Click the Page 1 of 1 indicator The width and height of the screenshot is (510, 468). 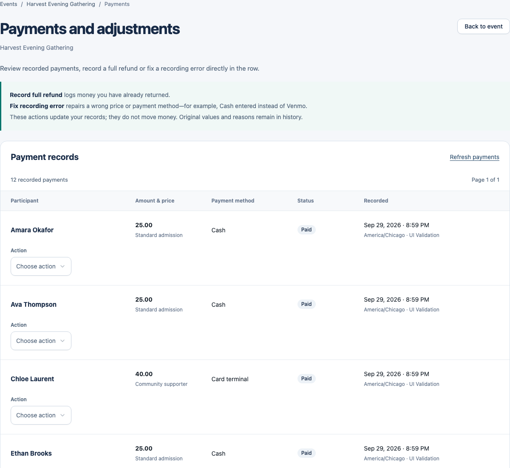[x=485, y=180]
